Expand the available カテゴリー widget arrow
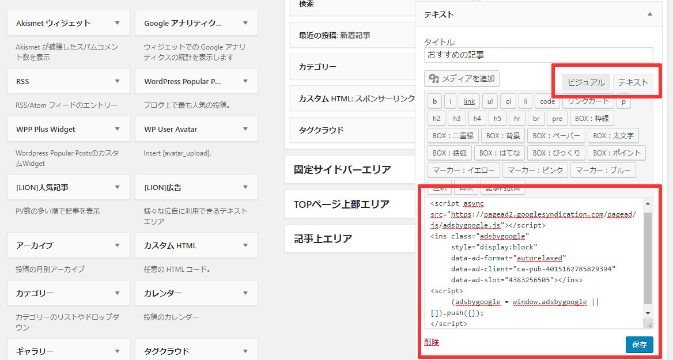The image size is (673, 360). point(117,293)
